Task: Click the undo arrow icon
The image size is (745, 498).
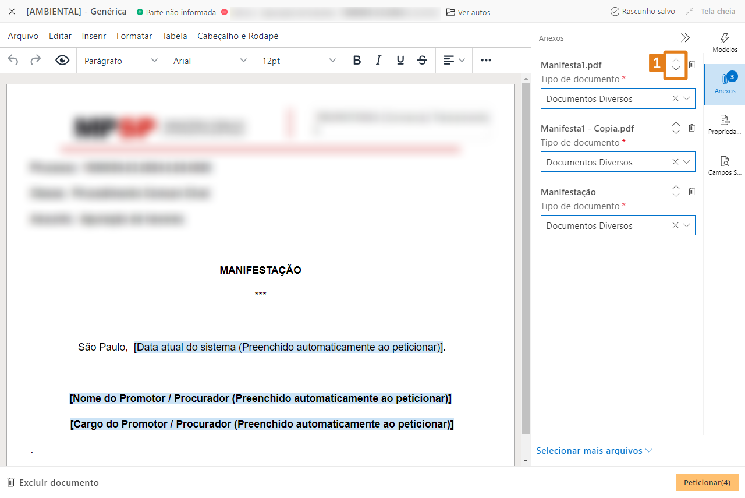Action: coord(13,61)
